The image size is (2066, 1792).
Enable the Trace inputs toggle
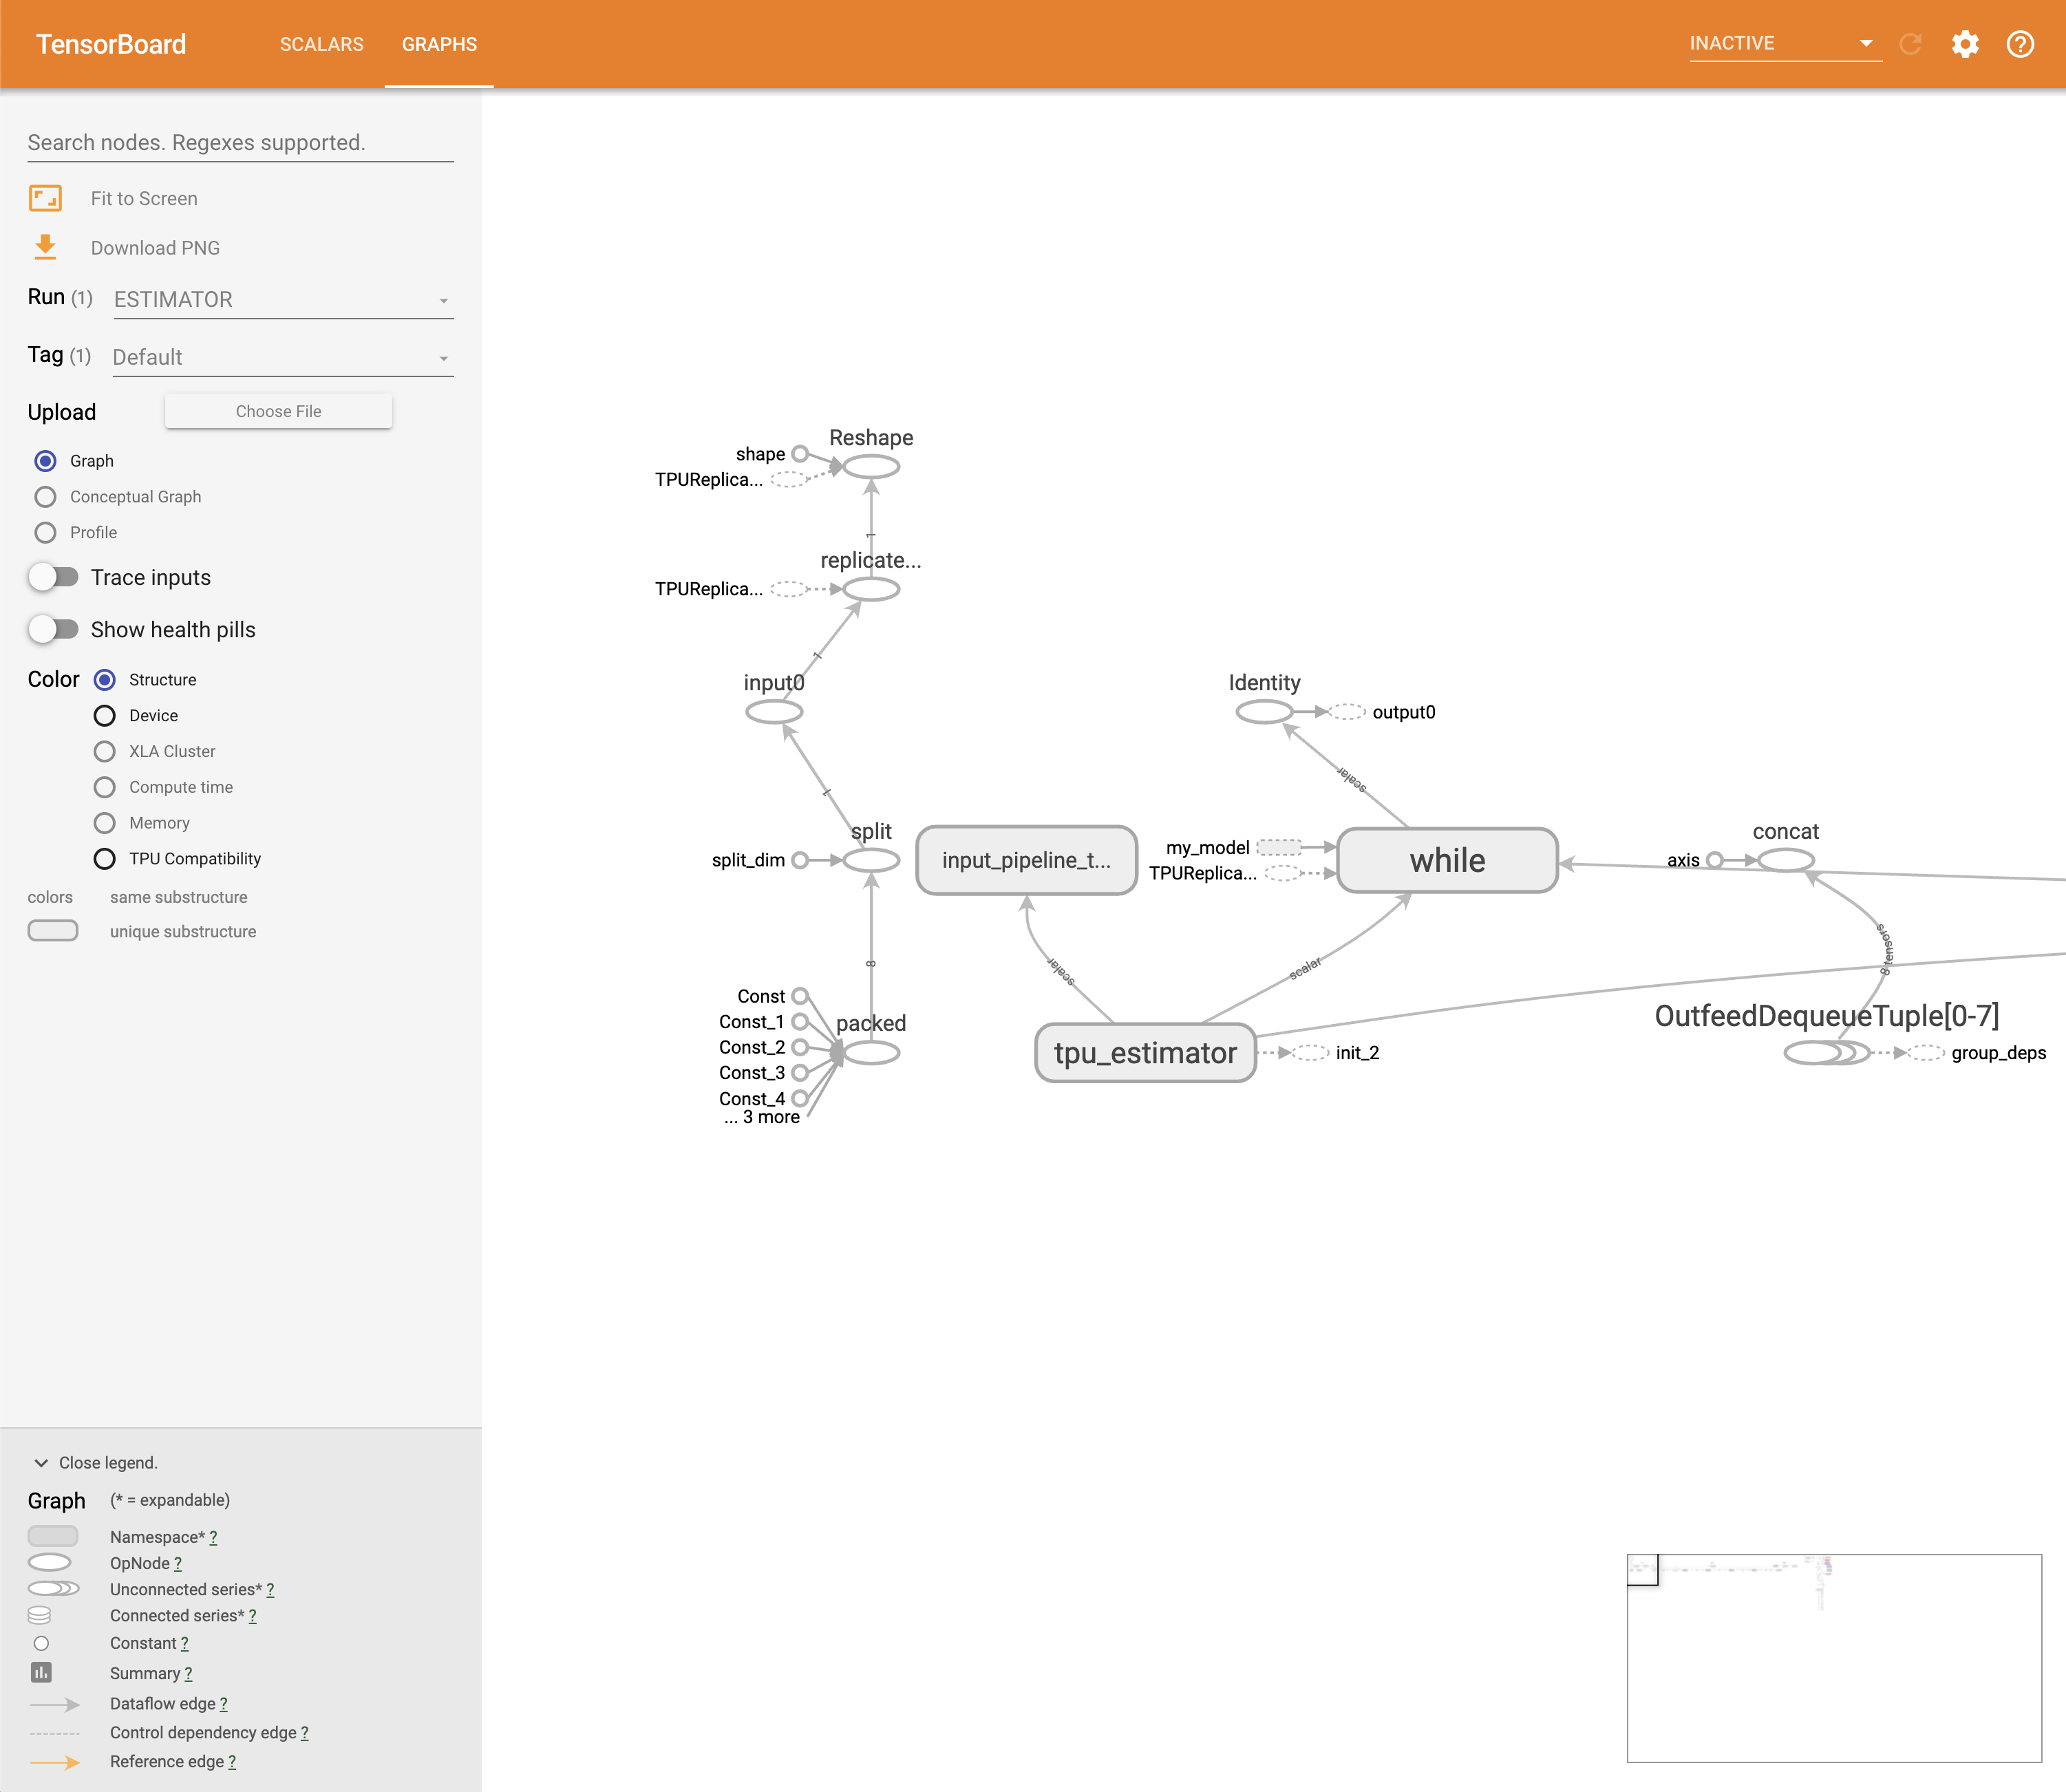pos(53,577)
